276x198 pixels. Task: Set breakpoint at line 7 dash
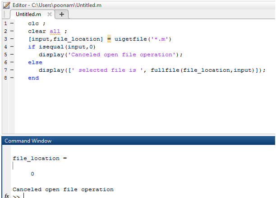(x=12, y=70)
